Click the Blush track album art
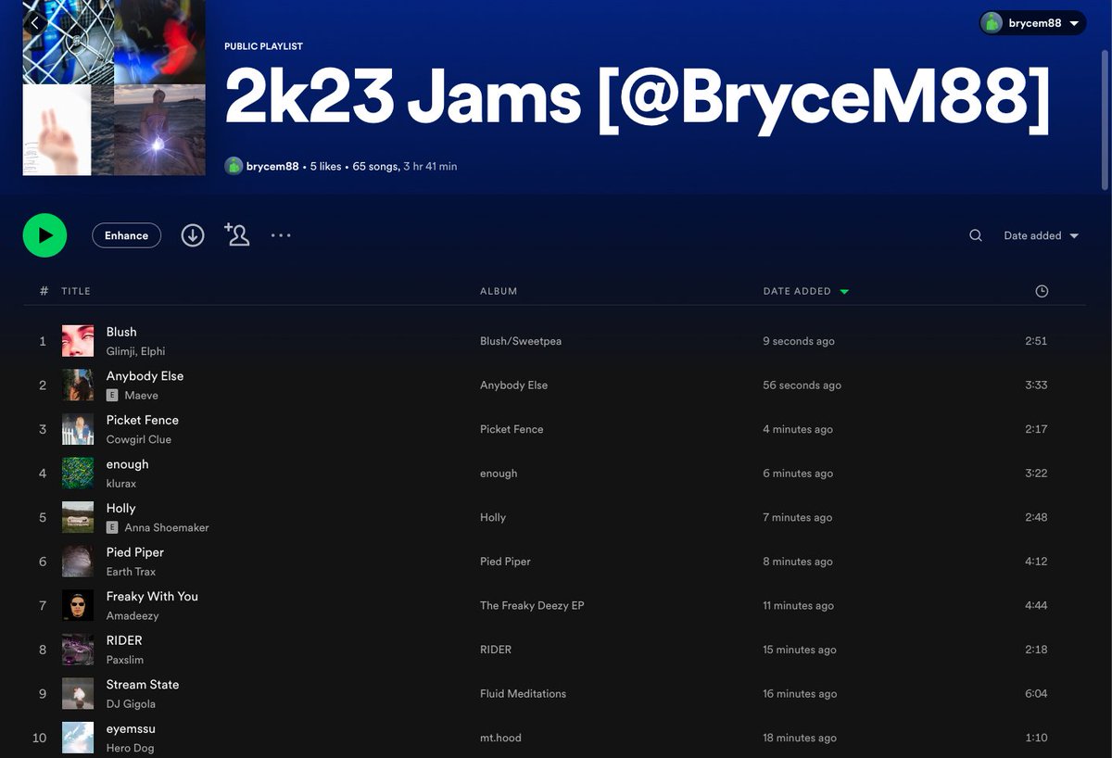Screen dimensions: 1112x758 point(78,341)
